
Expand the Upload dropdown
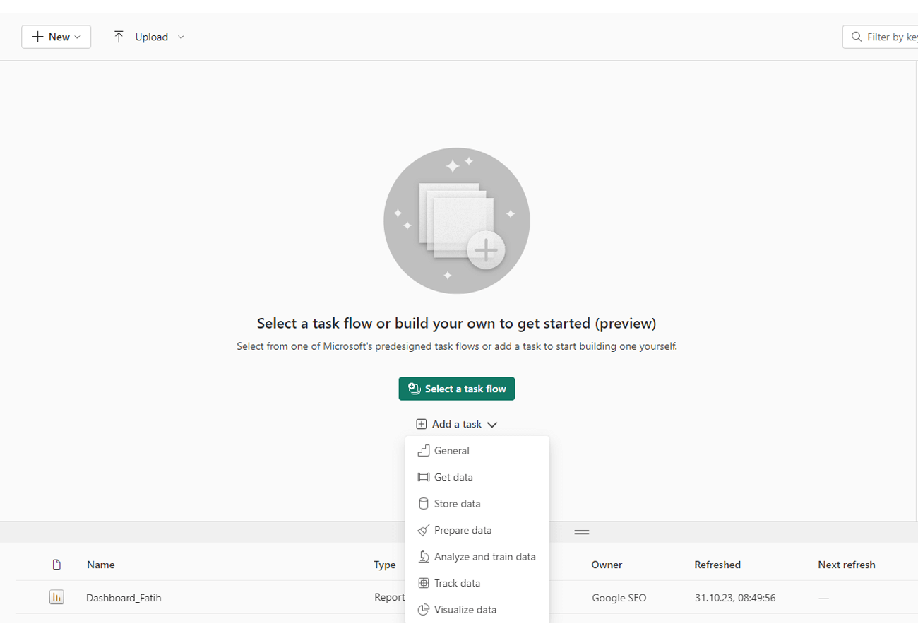point(149,37)
